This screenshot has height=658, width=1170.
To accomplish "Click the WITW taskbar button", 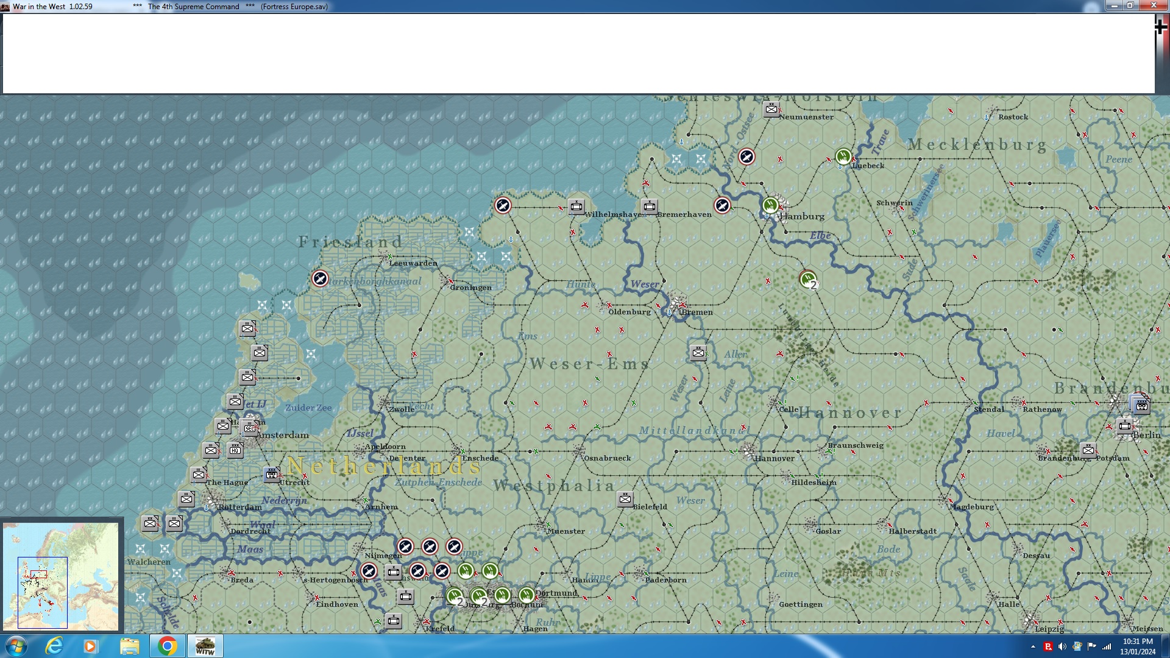I will 205,646.
